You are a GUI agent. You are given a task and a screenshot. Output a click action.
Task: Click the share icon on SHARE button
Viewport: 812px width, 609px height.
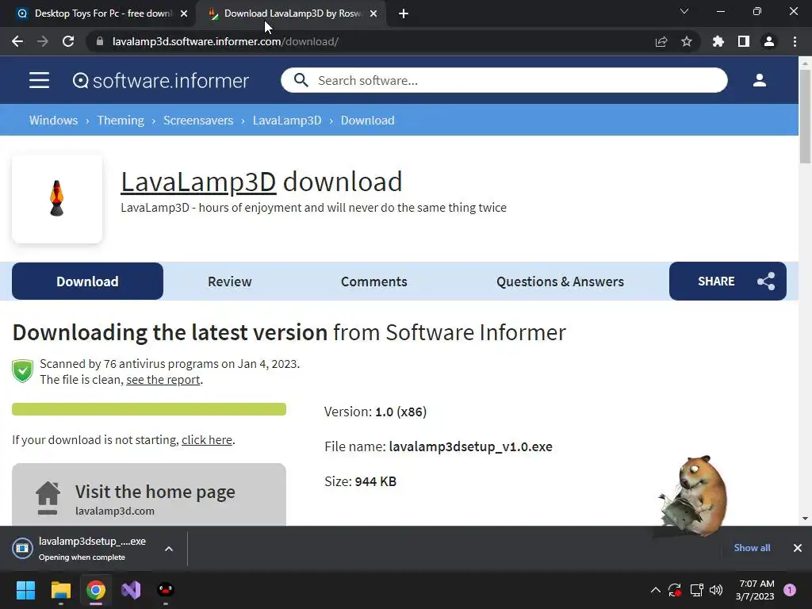(x=766, y=282)
